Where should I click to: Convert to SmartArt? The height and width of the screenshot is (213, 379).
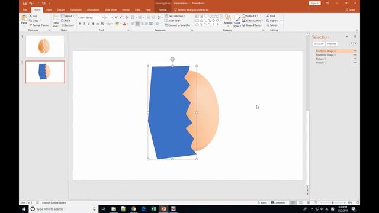(178, 25)
